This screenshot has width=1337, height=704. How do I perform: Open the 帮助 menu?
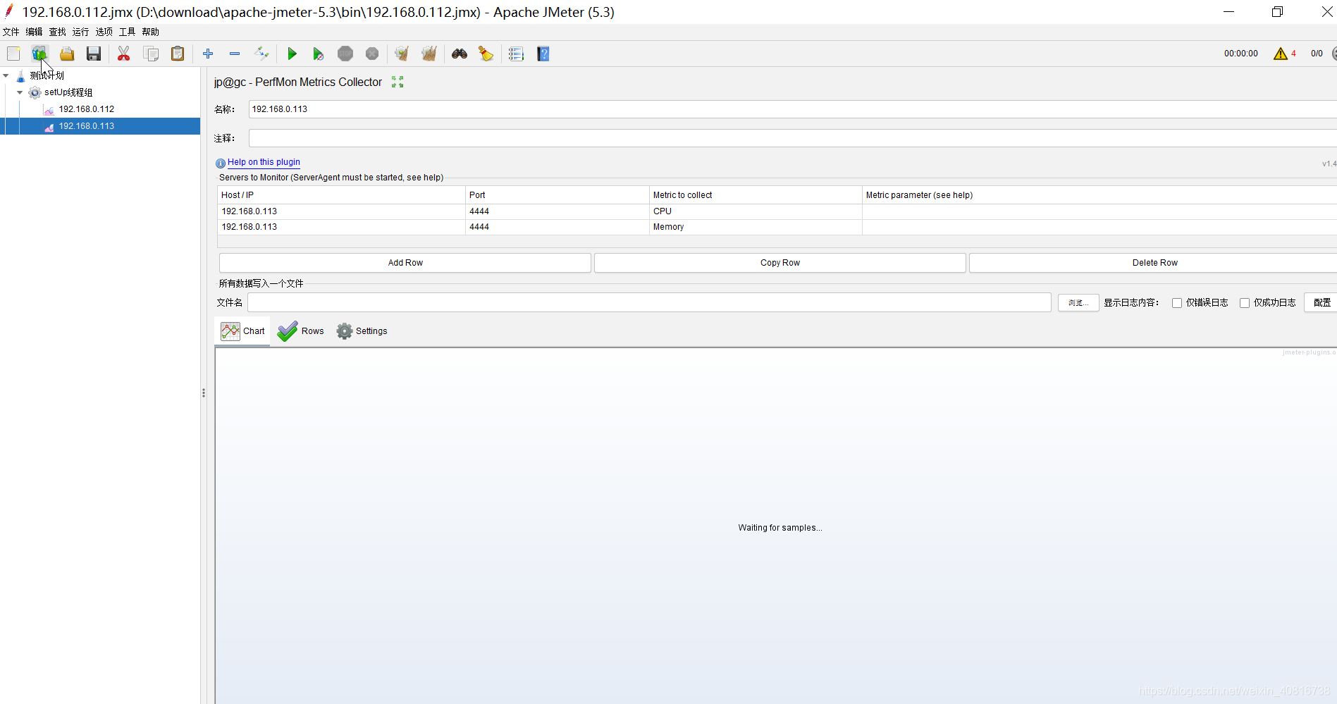point(150,32)
